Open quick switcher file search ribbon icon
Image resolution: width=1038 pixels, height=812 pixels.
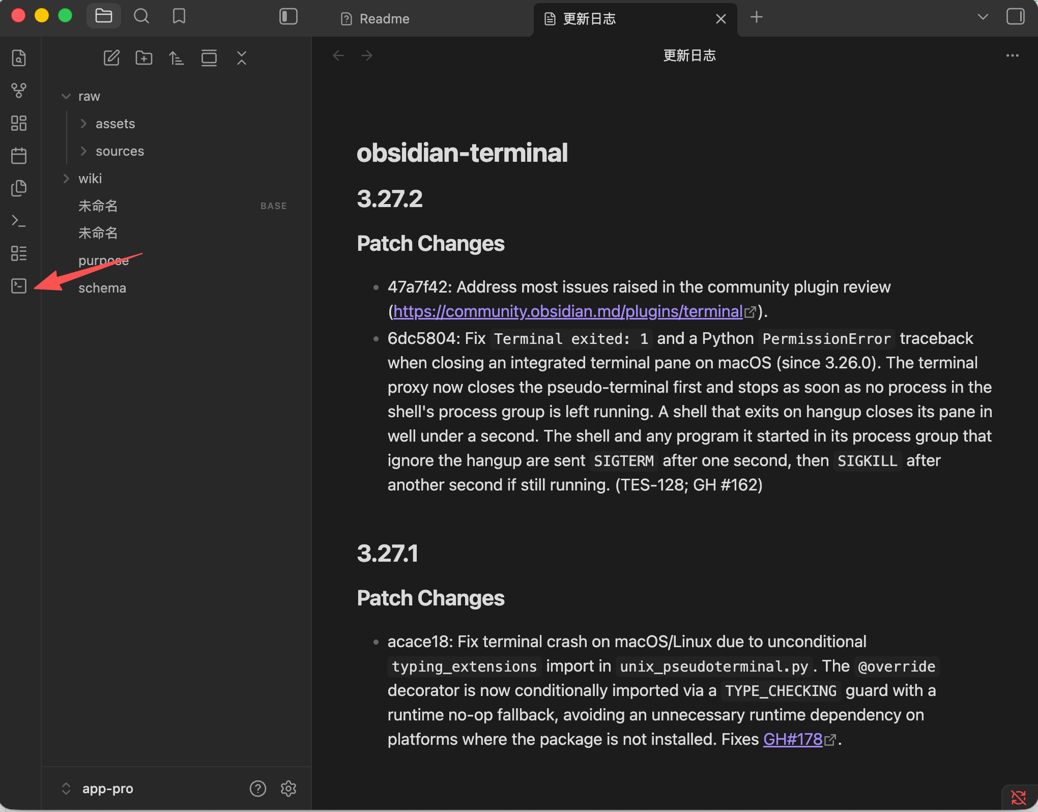(x=19, y=58)
